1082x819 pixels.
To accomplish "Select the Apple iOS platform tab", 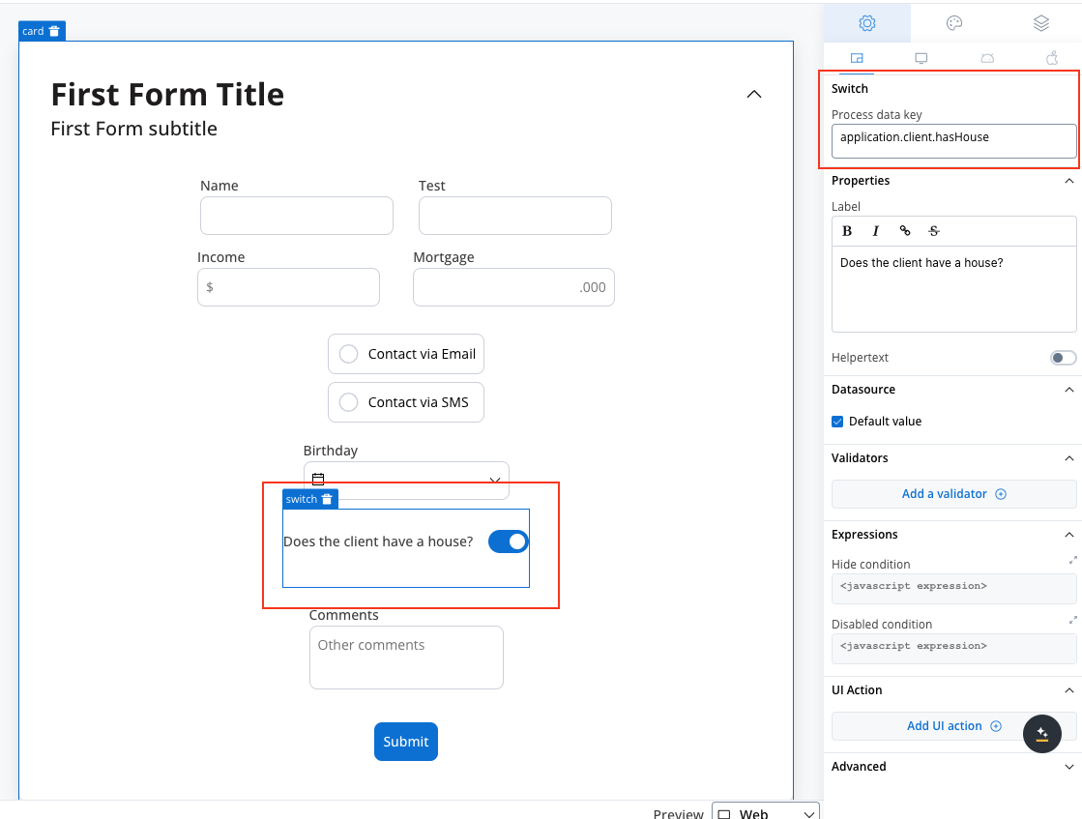I will pyautogui.click(x=1052, y=59).
